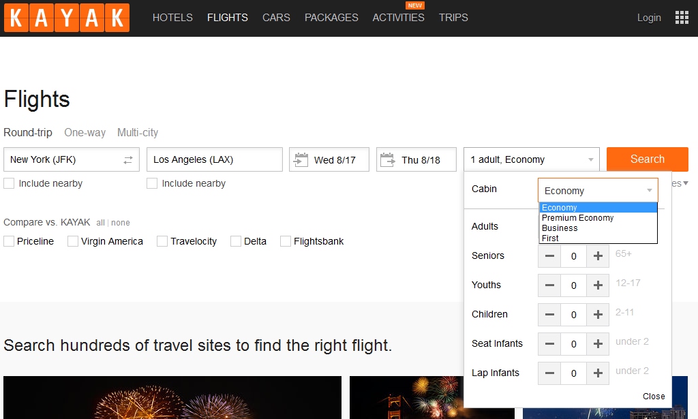Image resolution: width=698 pixels, height=419 pixels.
Task: Add one child with plus button
Action: tap(598, 315)
